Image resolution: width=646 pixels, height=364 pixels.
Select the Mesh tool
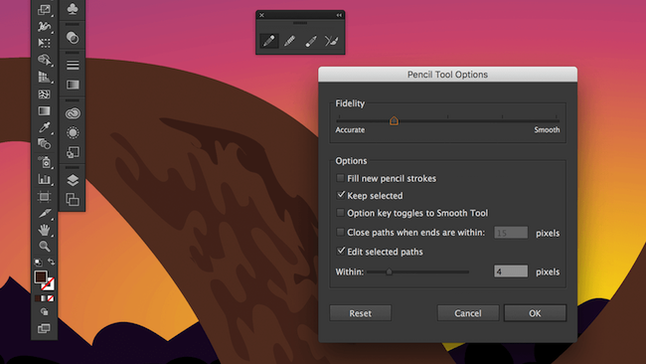coord(44,94)
